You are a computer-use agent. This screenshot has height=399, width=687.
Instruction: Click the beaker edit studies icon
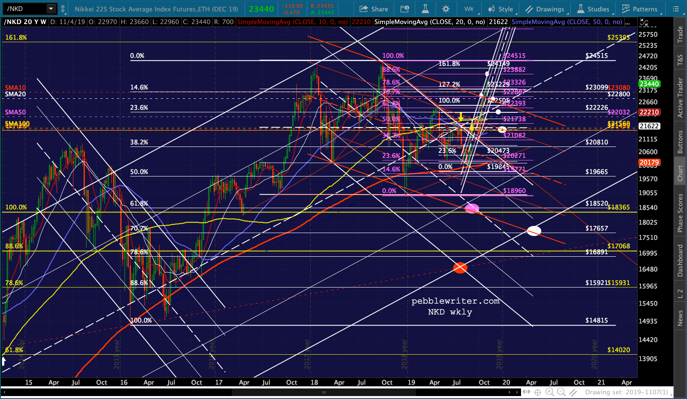click(425, 9)
